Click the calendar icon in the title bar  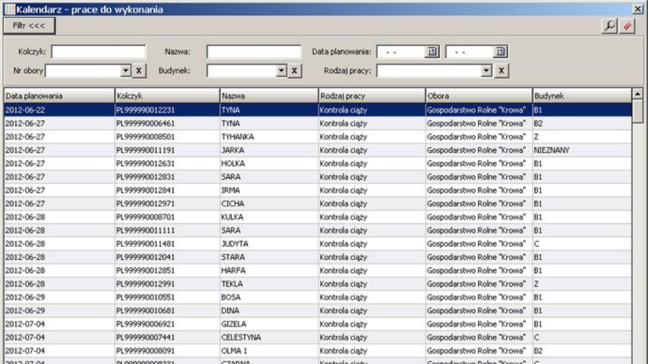pyautogui.click(x=8, y=8)
